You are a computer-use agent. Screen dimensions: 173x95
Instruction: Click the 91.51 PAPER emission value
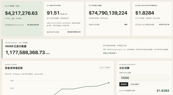[x=53, y=13]
